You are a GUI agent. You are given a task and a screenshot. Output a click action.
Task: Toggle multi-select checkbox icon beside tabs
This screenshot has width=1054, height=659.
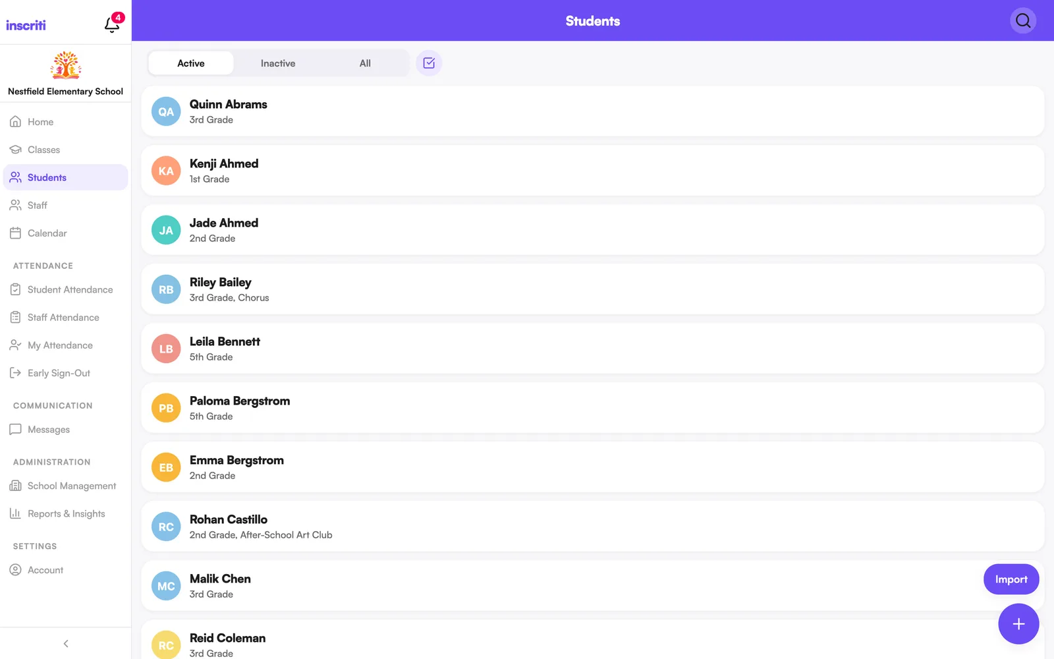429,63
